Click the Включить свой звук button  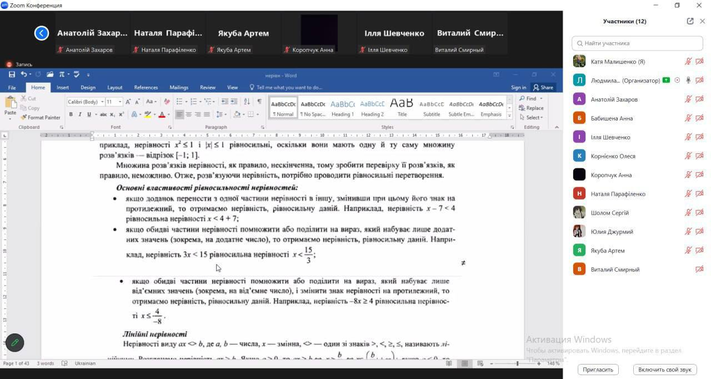(665, 370)
